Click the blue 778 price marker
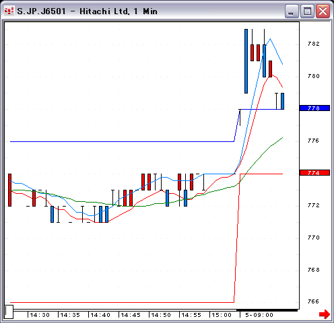 [314, 108]
